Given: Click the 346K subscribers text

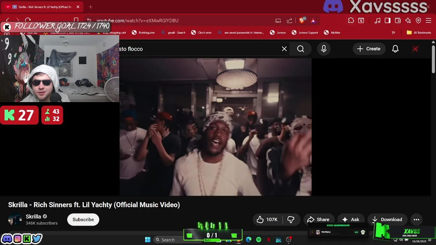Looking at the screenshot, I should click(x=42, y=223).
